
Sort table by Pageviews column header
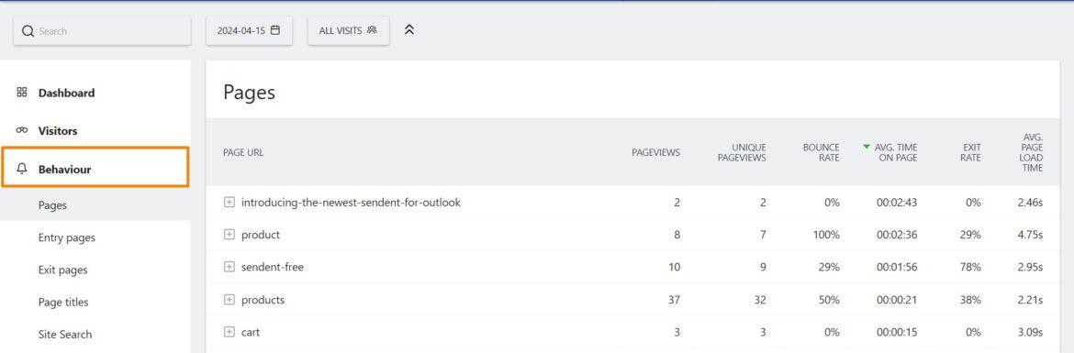click(655, 152)
